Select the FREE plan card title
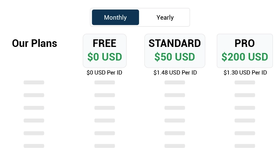The height and width of the screenshot is (157, 280). pos(105,43)
